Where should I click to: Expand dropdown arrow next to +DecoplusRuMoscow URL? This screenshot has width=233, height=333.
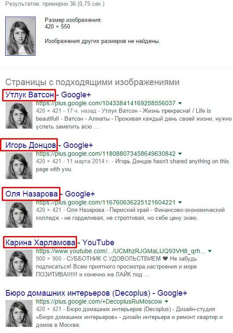pos(166,301)
